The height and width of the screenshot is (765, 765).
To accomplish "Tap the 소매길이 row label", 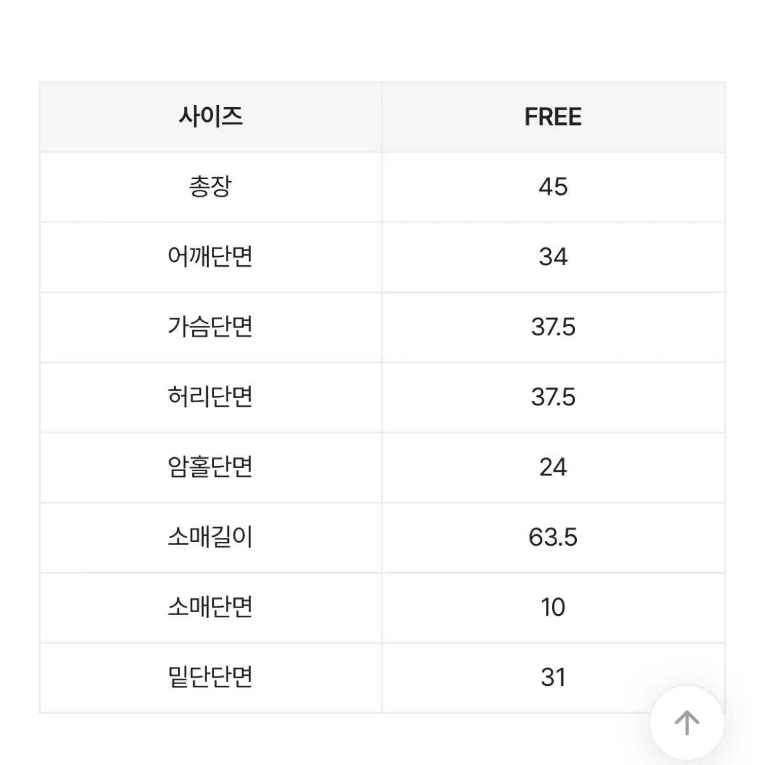I will (x=210, y=538).
